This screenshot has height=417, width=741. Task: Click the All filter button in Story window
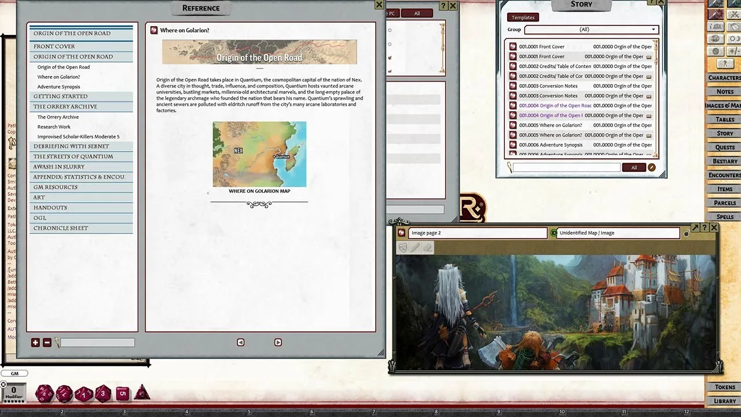[634, 167]
